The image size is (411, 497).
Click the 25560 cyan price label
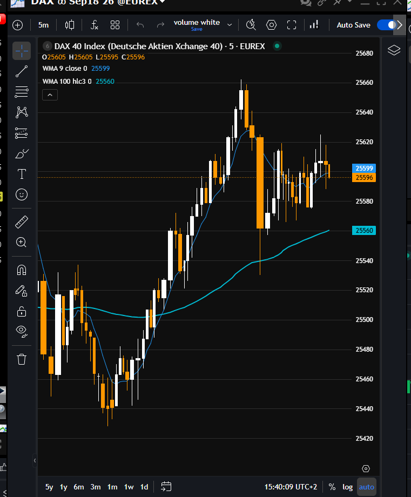[364, 231]
